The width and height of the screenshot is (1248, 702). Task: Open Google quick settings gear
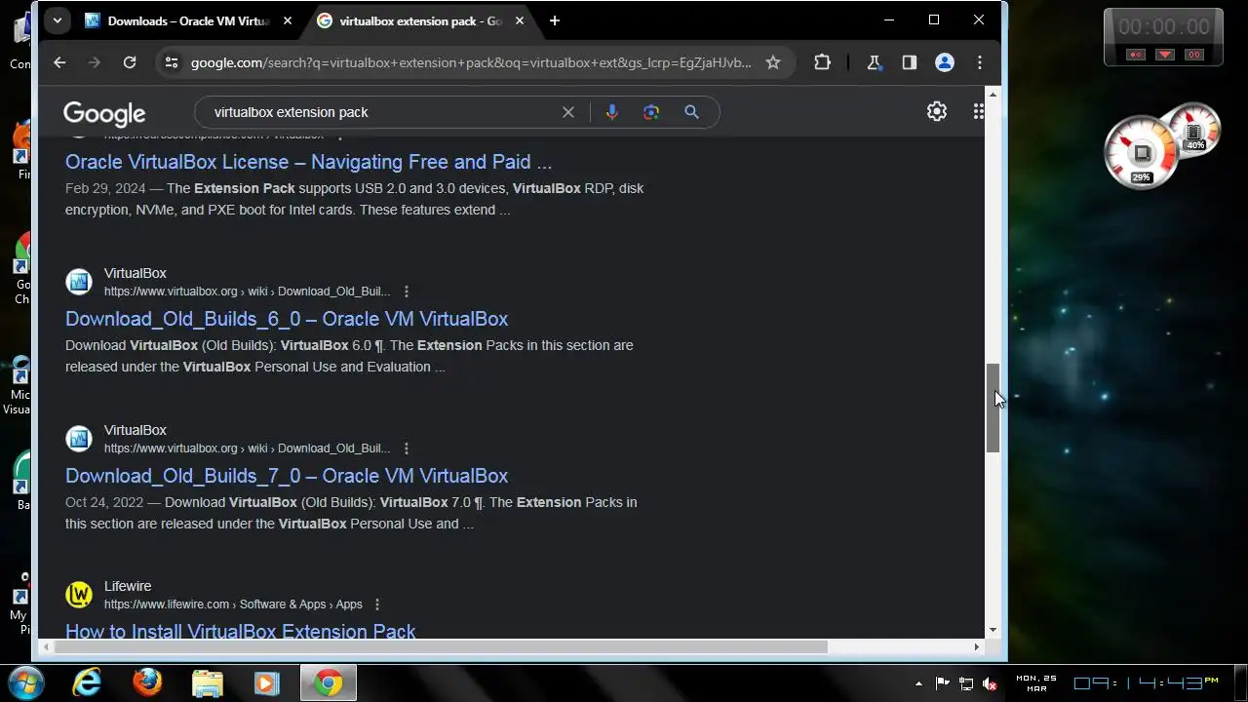937,112
